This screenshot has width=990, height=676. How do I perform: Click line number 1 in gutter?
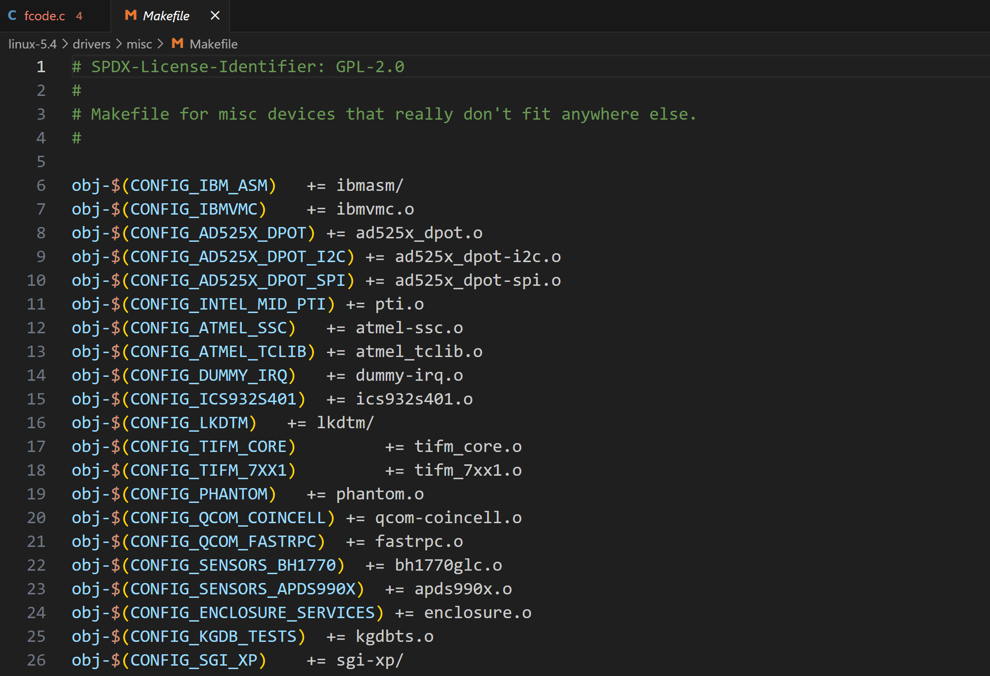41,67
